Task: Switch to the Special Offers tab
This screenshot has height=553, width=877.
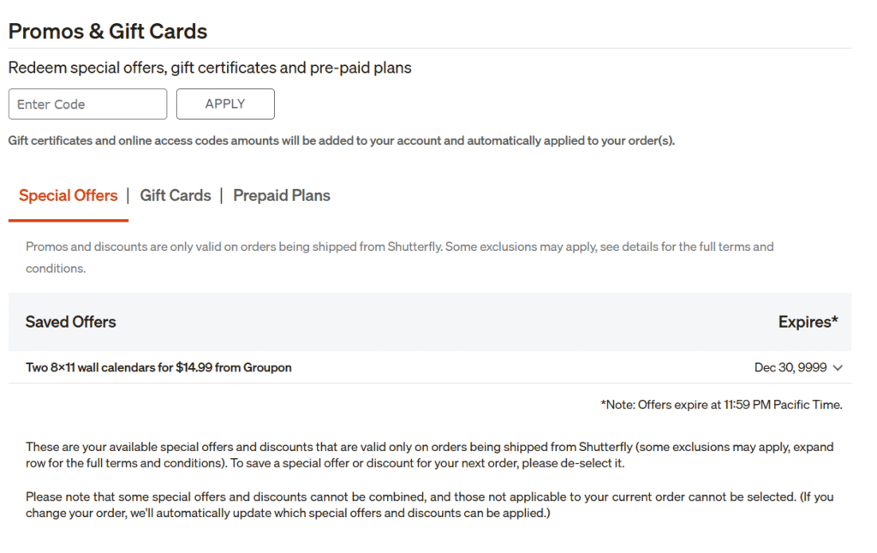Action: 68,196
